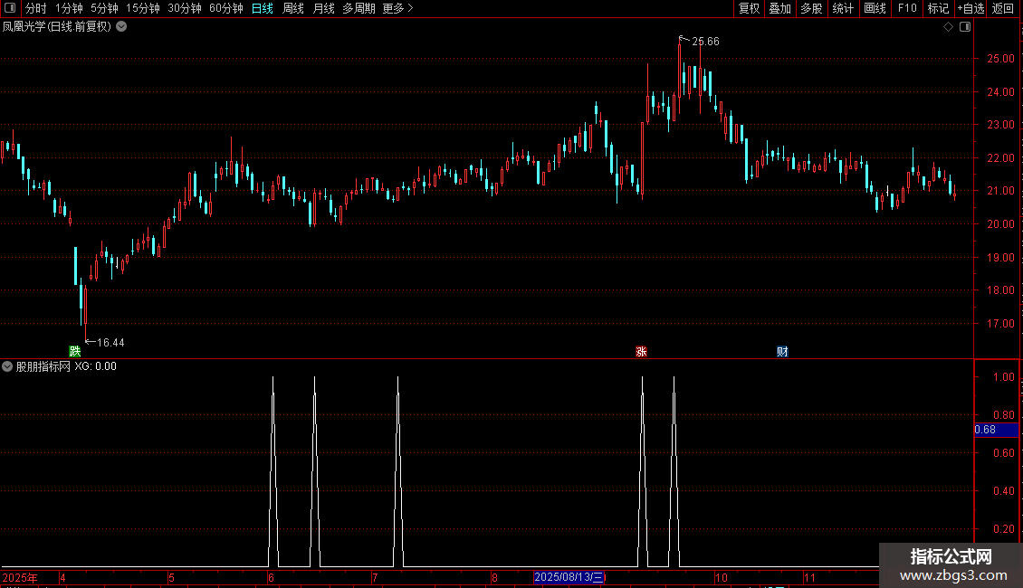The width and height of the screenshot is (1023, 588).
Task: Open dropdown beside 凤凰光学 title
Action: [x=121, y=27]
